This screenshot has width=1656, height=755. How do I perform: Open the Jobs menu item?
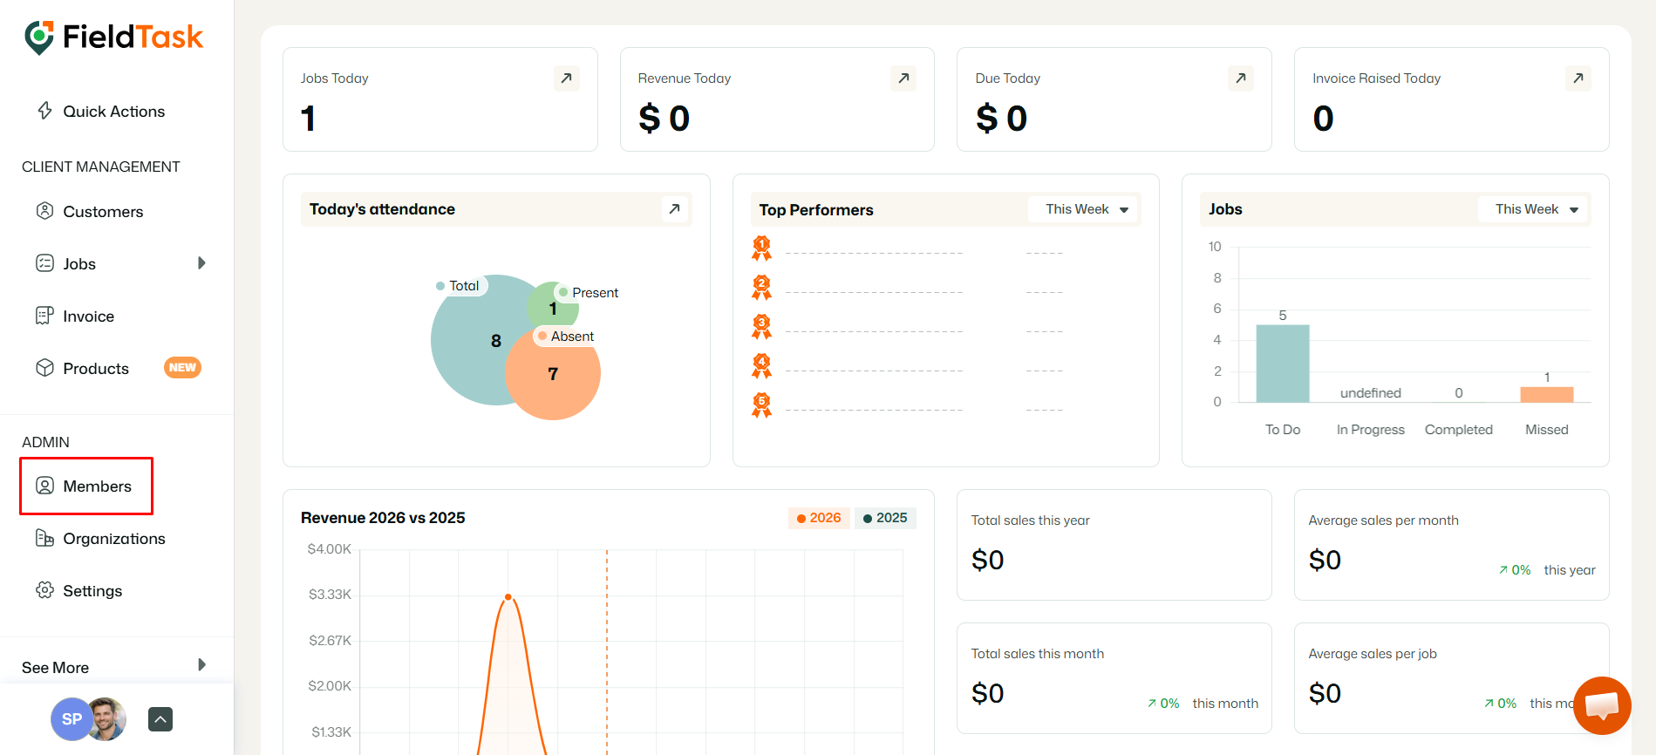79,264
